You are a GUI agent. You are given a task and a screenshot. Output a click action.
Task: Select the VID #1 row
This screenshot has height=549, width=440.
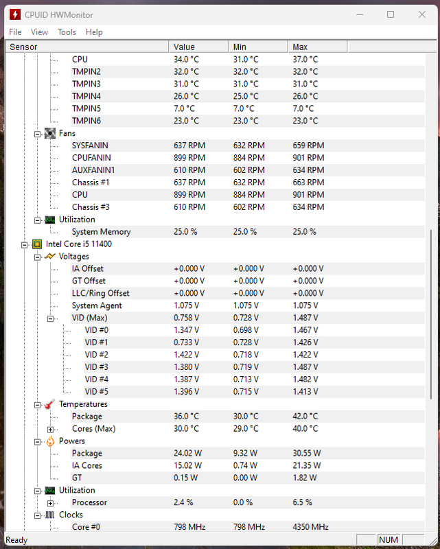pos(255,342)
